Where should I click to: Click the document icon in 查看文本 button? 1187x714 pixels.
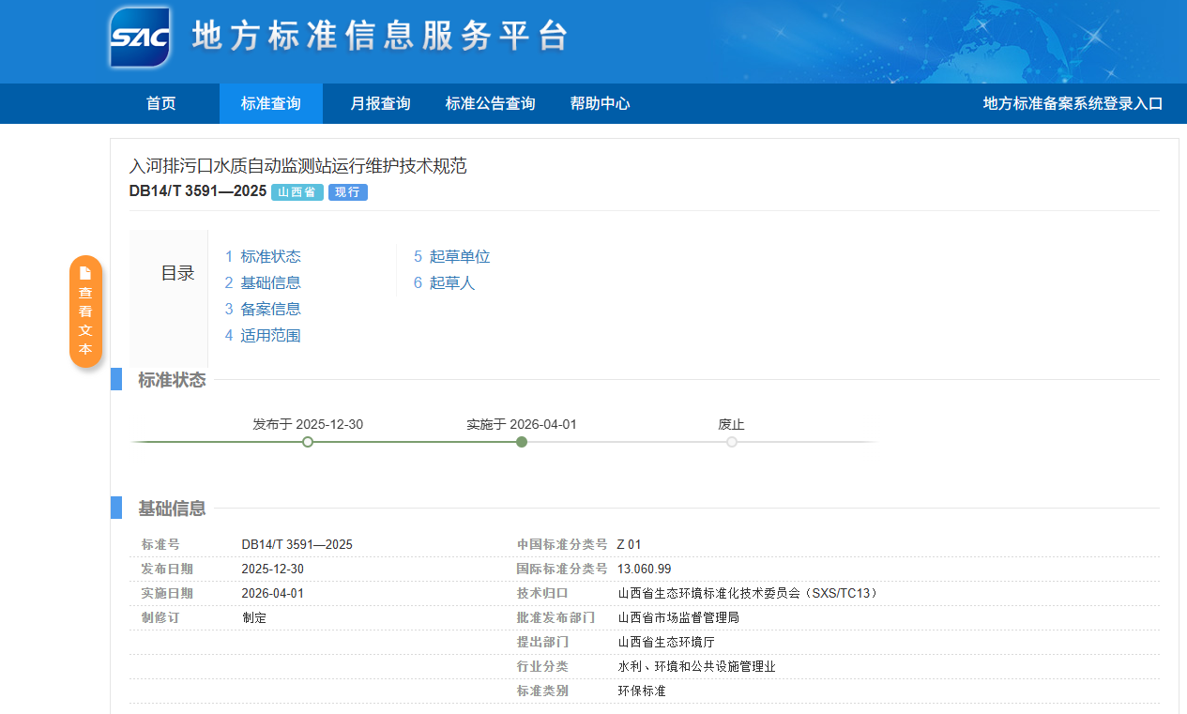point(85,273)
